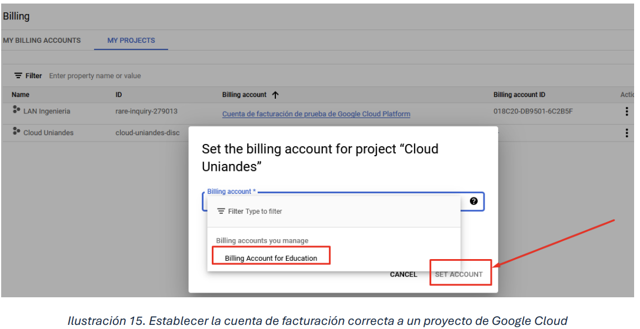Viewport: 640px width, 329px height.
Task: Open the MY BILLING ACCOUNTS tab
Action: 42,41
